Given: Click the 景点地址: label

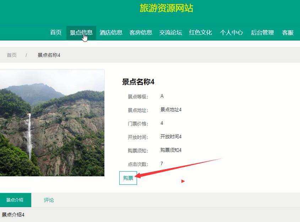Looking at the screenshot, I should click(138, 110).
